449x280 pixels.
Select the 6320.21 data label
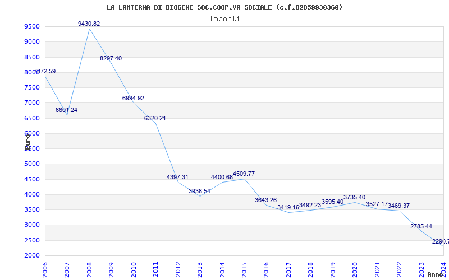pyautogui.click(x=155, y=118)
